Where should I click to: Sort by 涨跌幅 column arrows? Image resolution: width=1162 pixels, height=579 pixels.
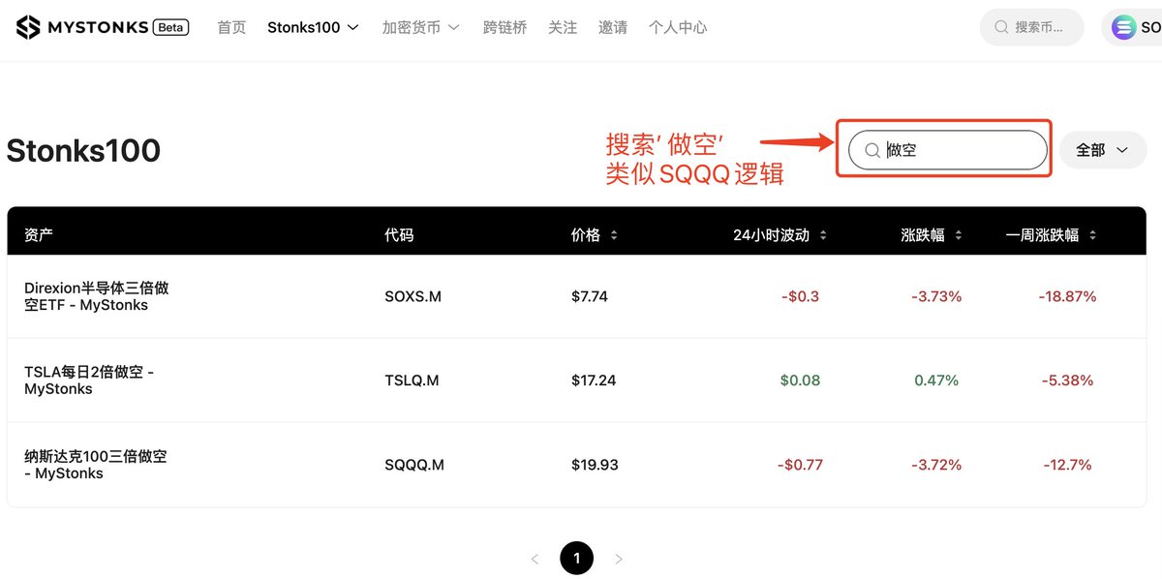958,235
